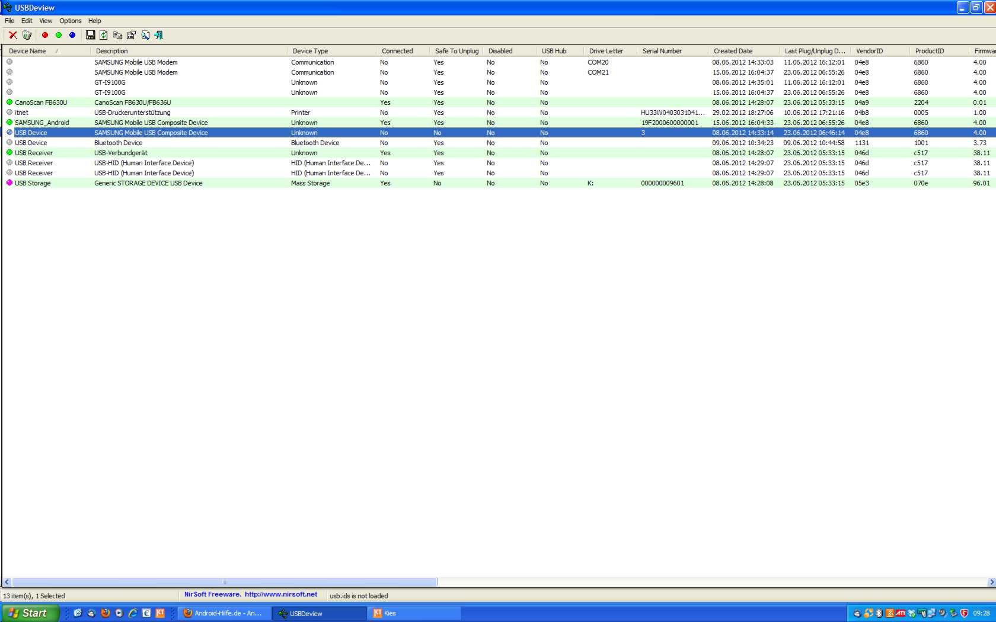Viewport: 996px width, 622px height.
Task: Sort by the Device Name column header
Action: click(47, 51)
